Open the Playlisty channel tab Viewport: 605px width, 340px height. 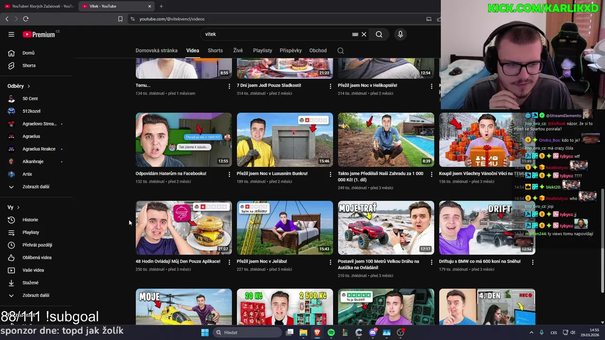[262, 51]
